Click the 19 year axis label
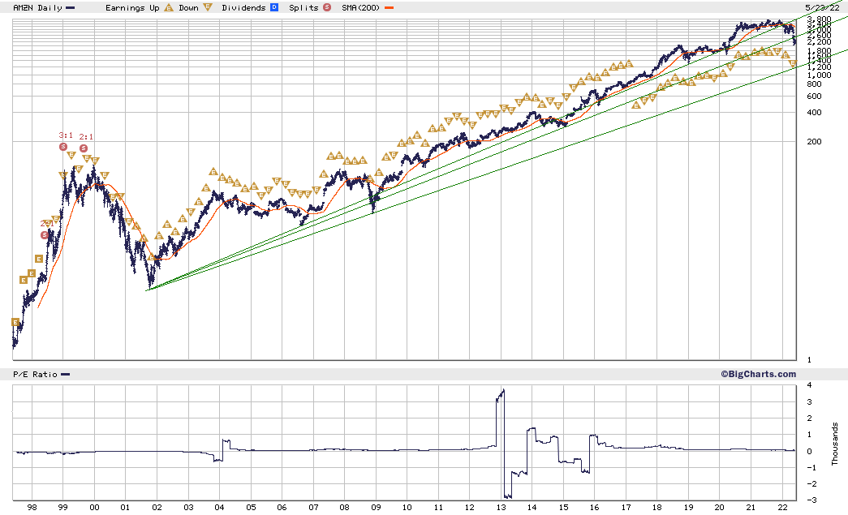Viewport: 848px width, 515px height. coord(688,508)
